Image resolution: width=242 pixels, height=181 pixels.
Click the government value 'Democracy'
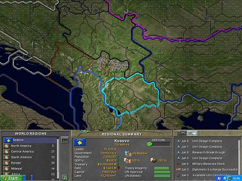coord(108,153)
